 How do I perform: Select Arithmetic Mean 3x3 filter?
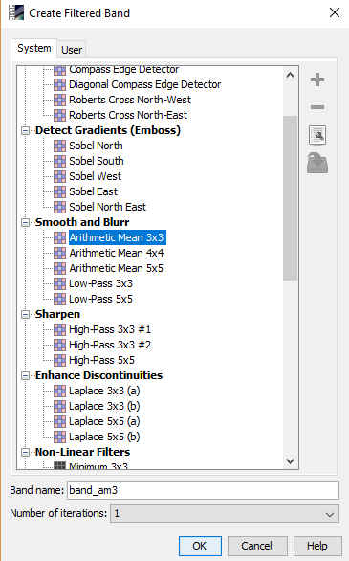point(117,237)
